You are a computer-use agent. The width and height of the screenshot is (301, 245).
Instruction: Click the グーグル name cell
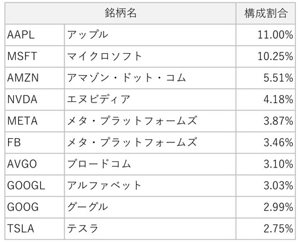[150, 207]
